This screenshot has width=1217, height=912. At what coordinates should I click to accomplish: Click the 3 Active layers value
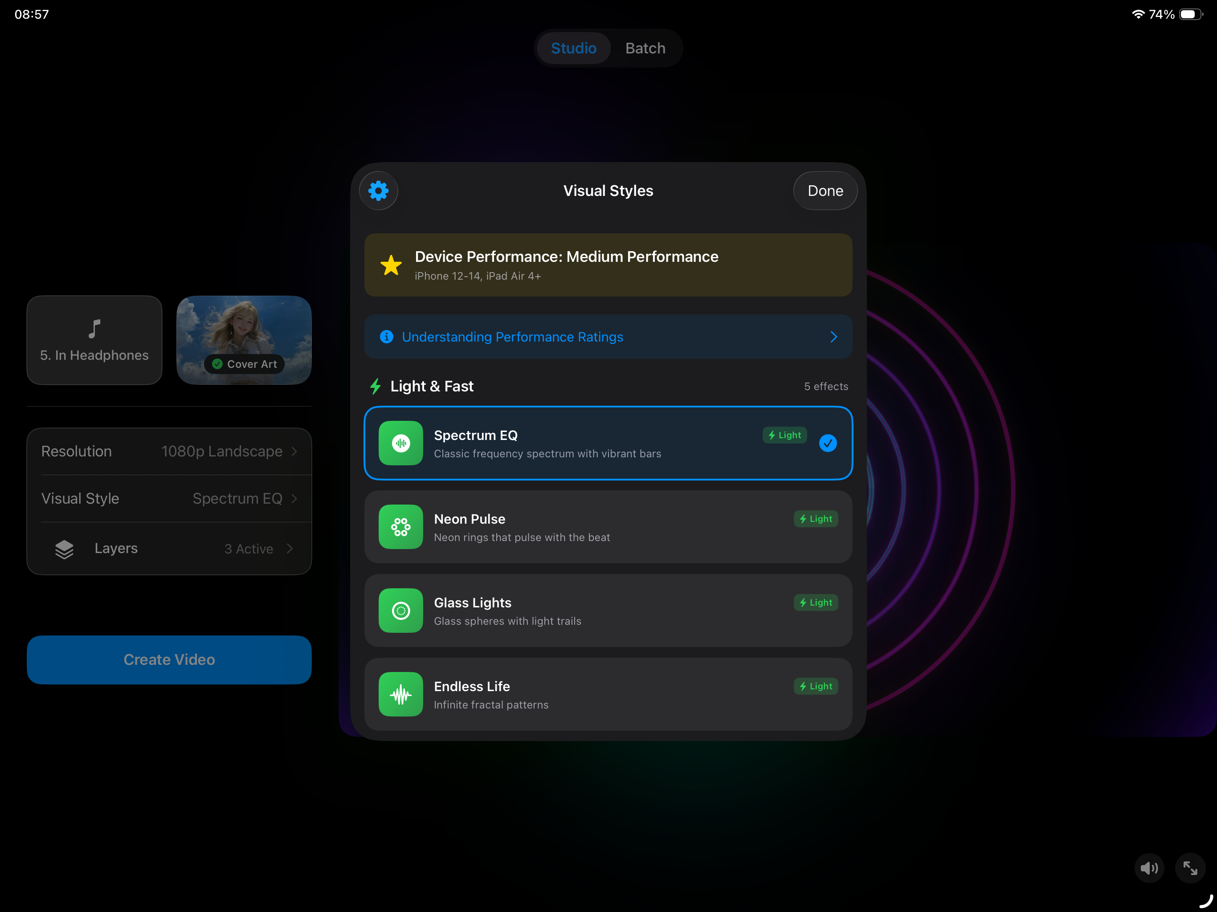249,549
